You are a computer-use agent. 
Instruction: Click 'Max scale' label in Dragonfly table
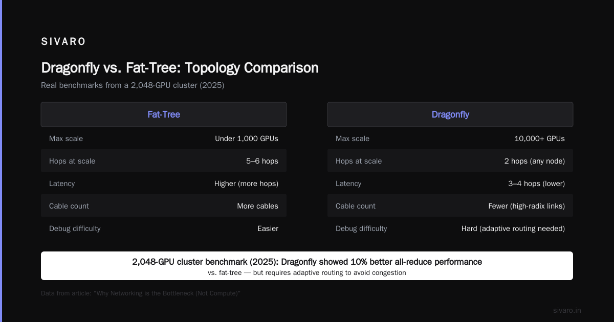click(x=353, y=139)
